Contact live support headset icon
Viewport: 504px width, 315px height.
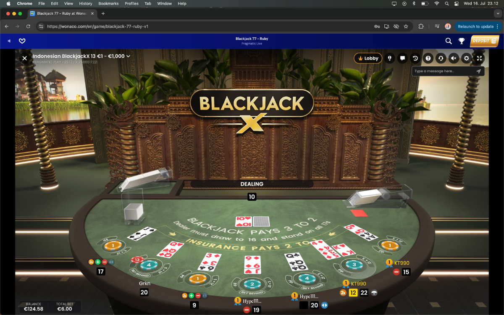point(441,58)
